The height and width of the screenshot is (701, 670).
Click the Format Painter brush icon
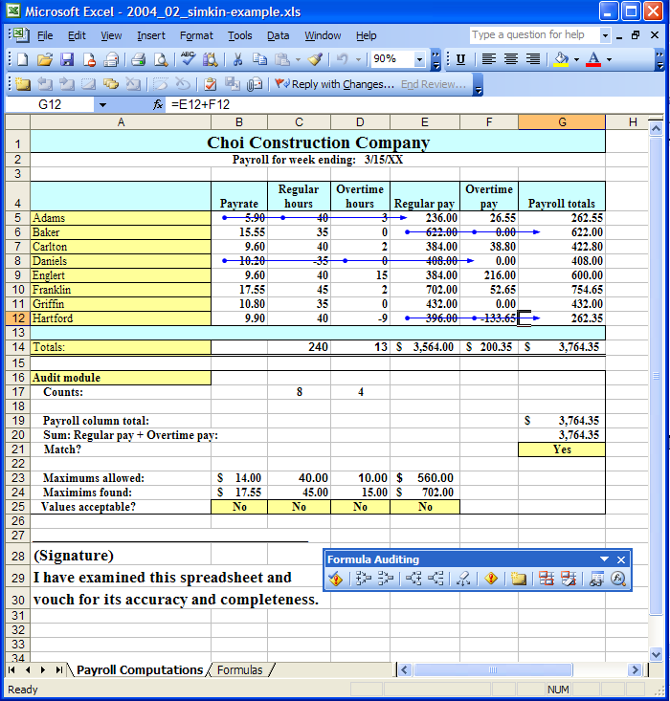point(316,59)
